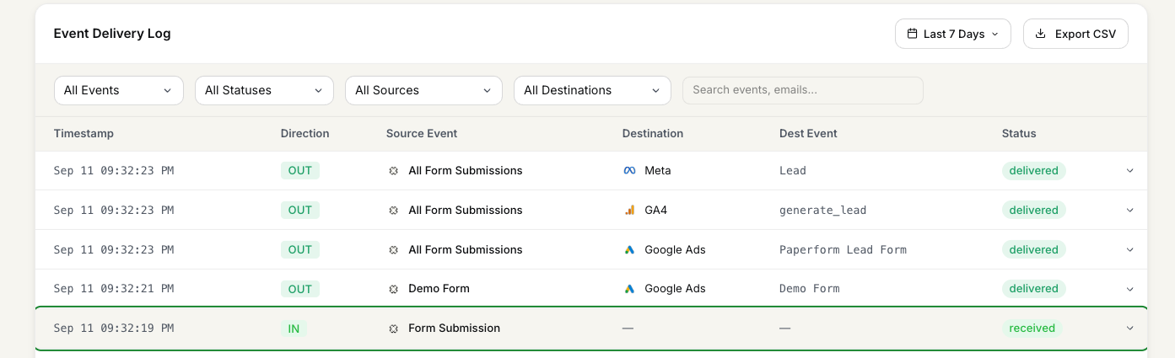Click timestamp Sep 11 09:32:21 PM
Viewport: 1175px width, 358px height.
(114, 289)
